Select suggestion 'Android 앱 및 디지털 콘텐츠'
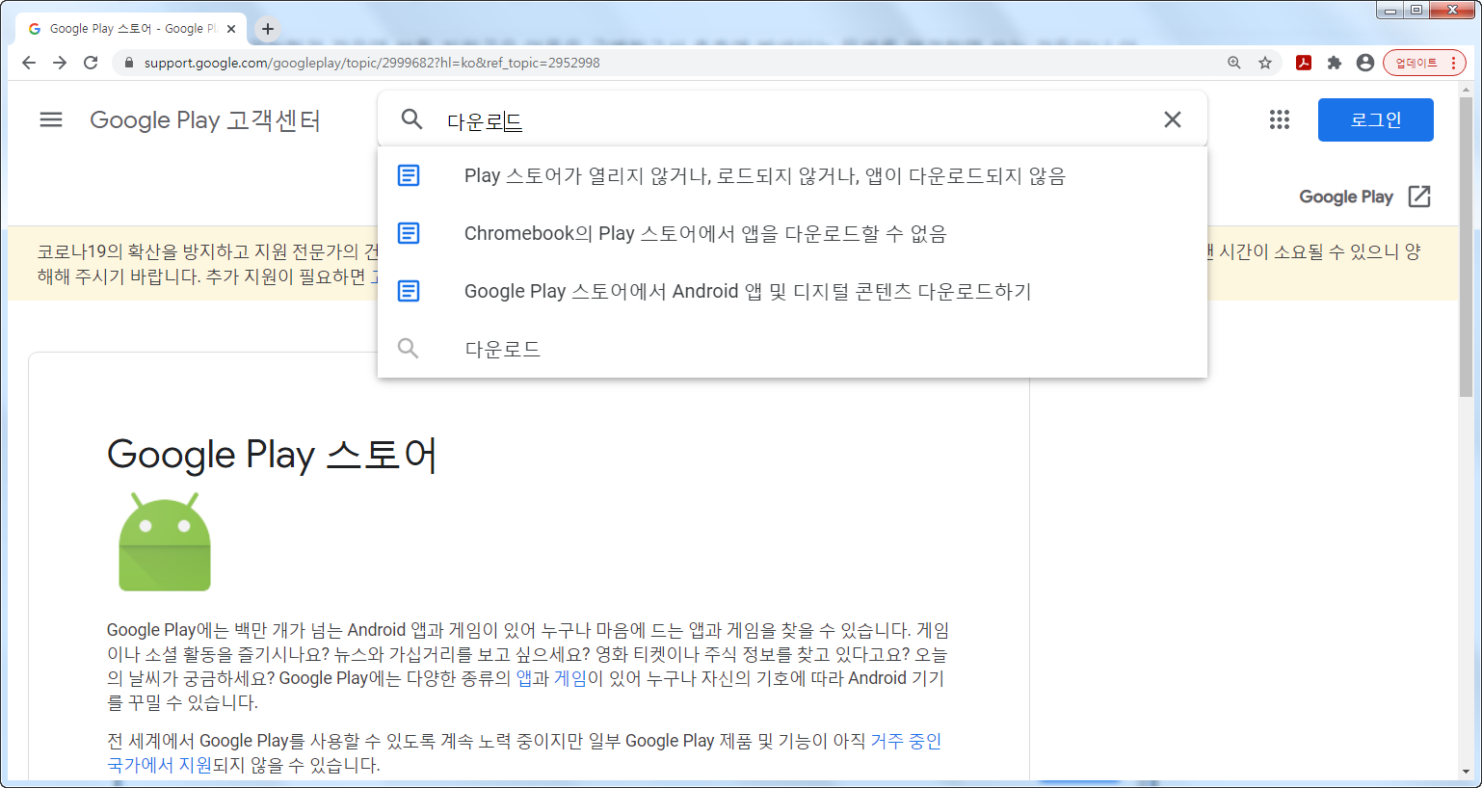The image size is (1482, 788). pyautogui.click(x=792, y=291)
